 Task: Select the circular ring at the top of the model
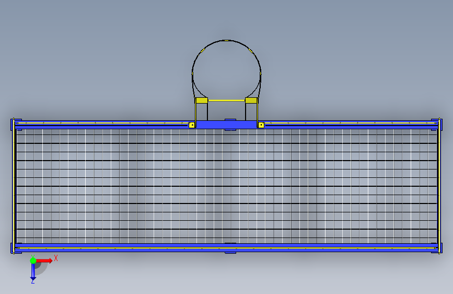(x=227, y=70)
